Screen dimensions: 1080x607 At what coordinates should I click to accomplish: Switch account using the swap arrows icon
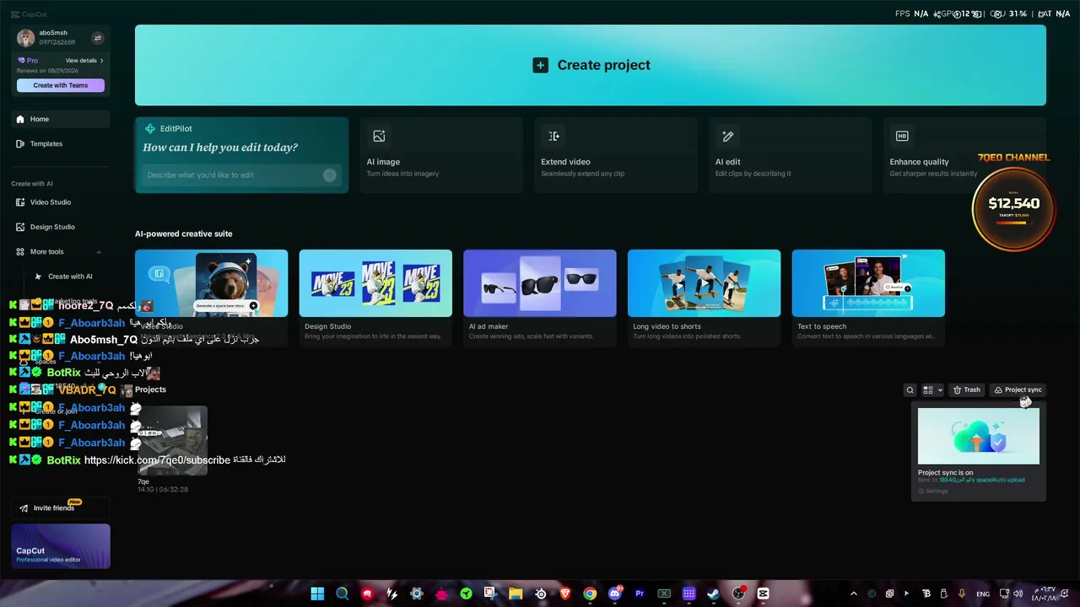(97, 38)
